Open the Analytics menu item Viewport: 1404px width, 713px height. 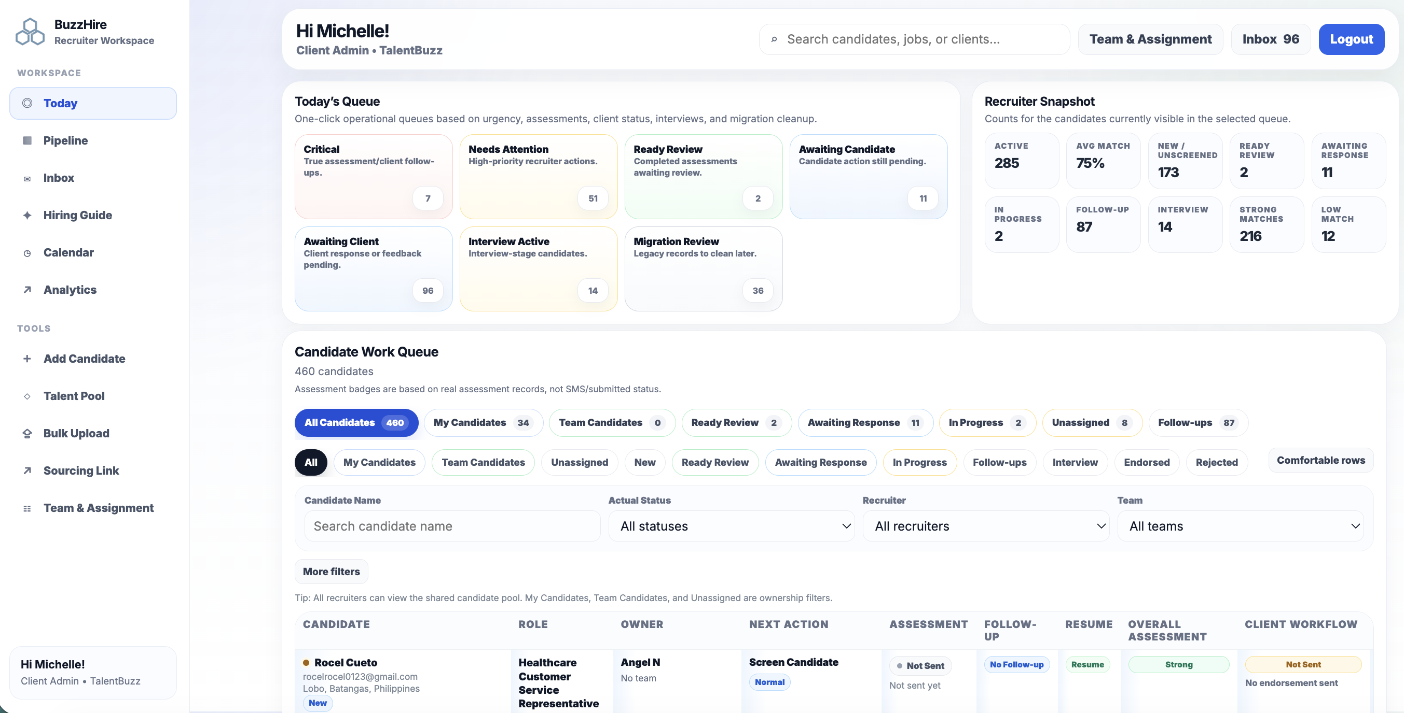coord(93,290)
